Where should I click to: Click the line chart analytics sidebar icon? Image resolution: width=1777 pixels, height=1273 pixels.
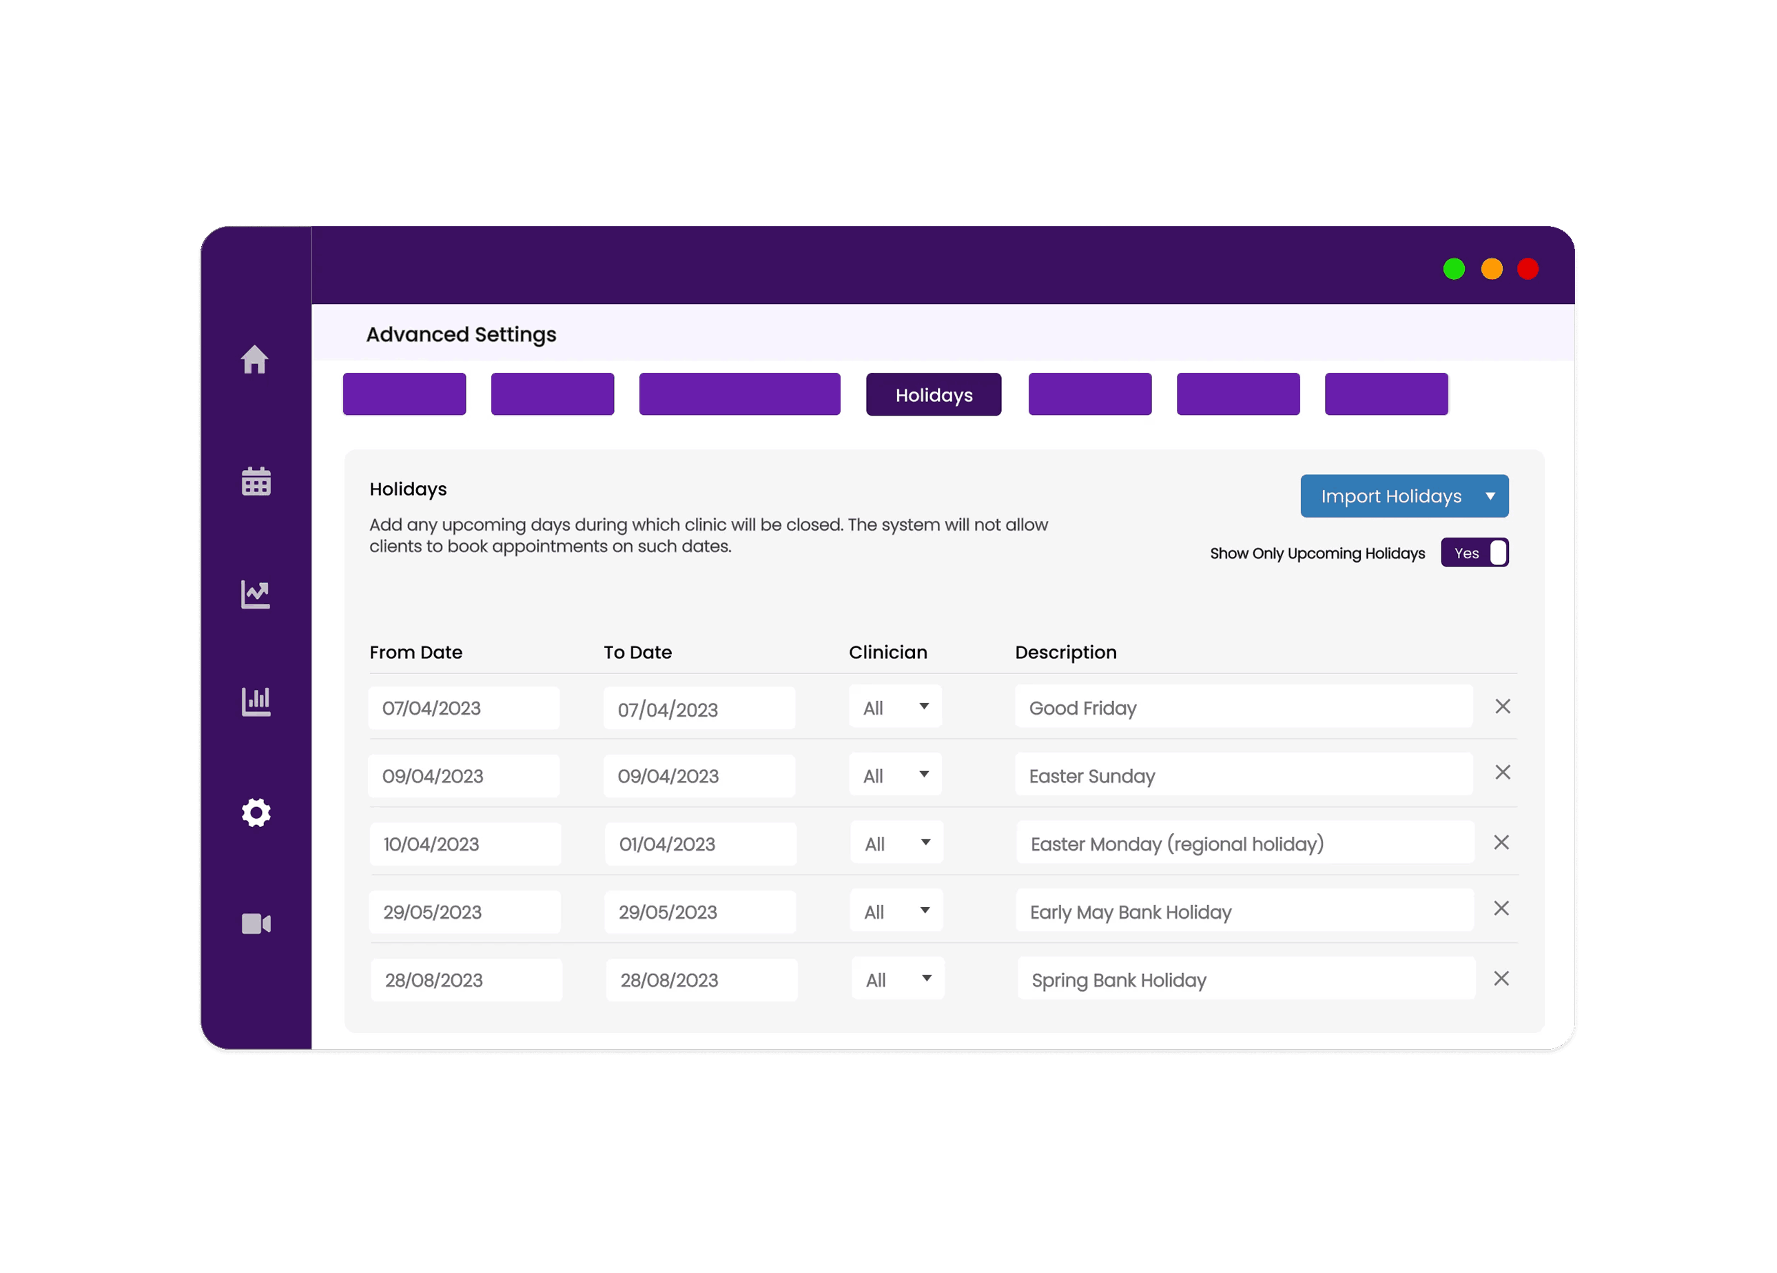coord(256,594)
